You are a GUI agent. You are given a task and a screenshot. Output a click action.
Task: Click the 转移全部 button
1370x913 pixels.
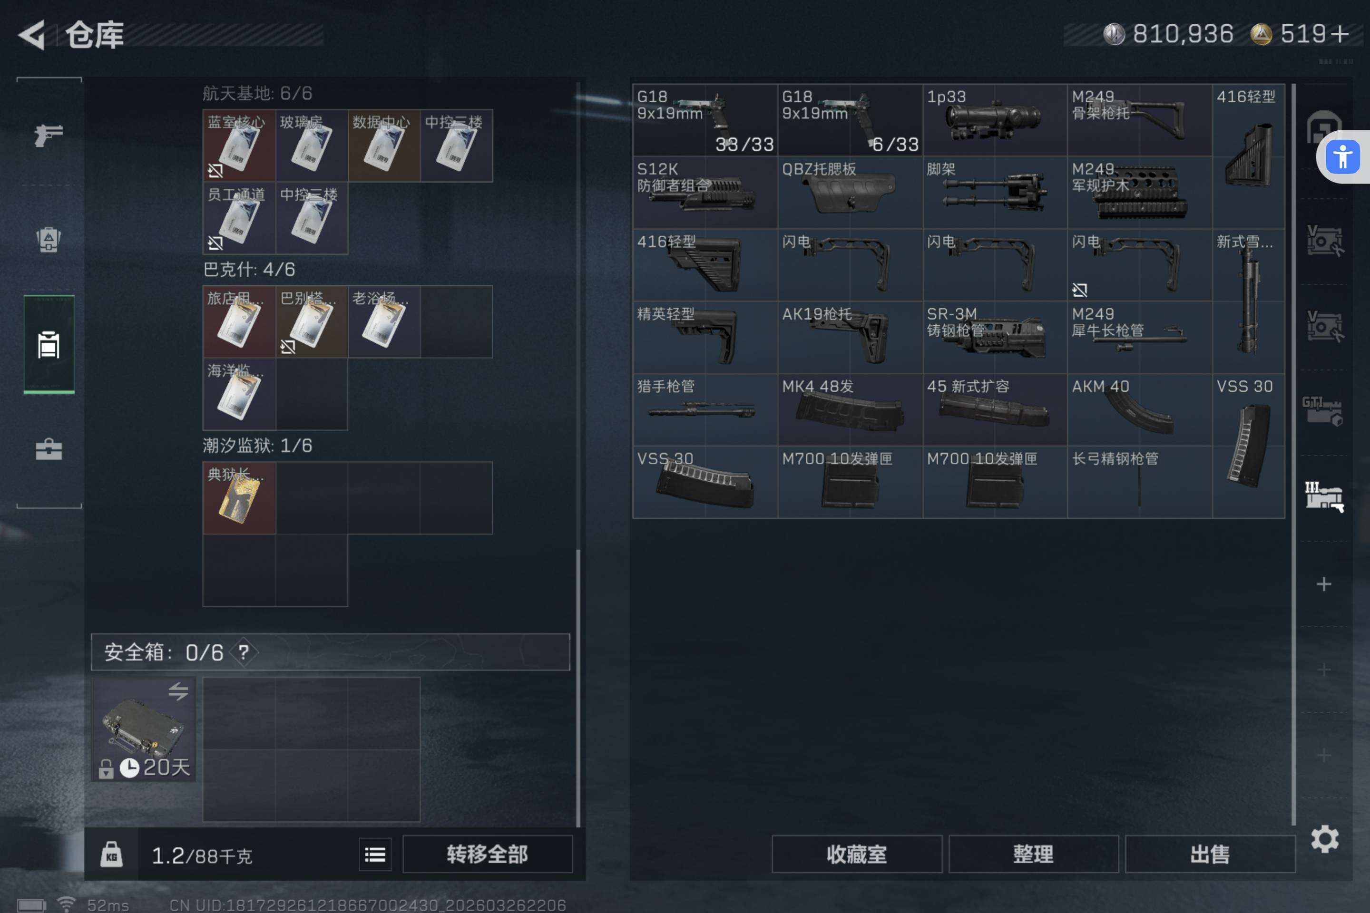[x=488, y=854]
